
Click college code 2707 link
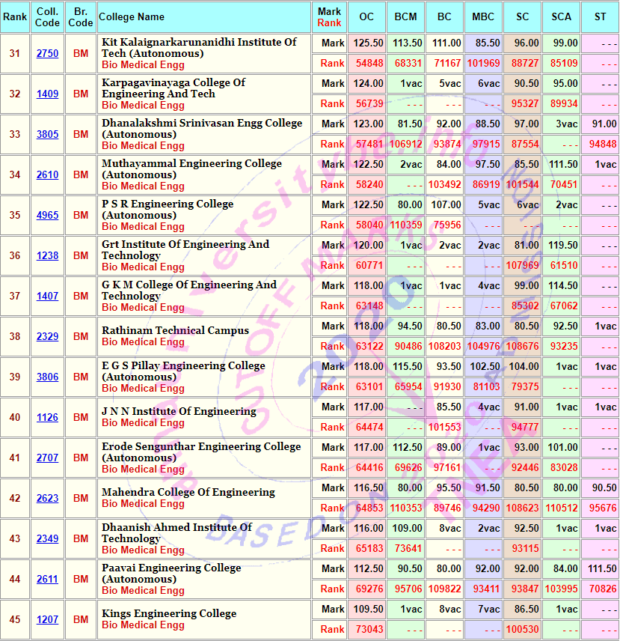(x=47, y=458)
